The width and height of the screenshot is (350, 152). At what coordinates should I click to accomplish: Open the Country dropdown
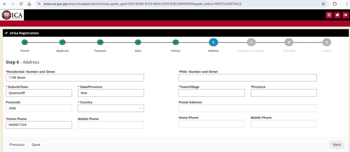tap(111, 108)
